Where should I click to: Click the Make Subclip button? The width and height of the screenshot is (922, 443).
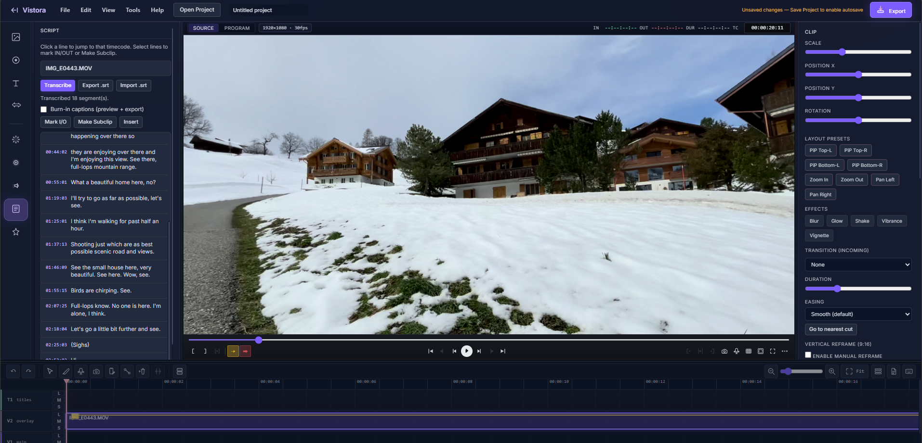pos(95,122)
